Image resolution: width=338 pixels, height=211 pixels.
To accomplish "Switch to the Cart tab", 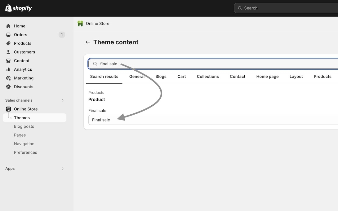I will (x=181, y=77).
